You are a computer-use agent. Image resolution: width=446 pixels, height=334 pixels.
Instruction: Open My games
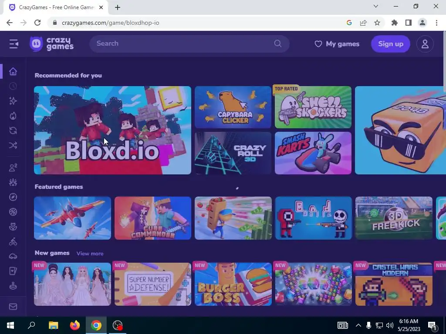[337, 44]
